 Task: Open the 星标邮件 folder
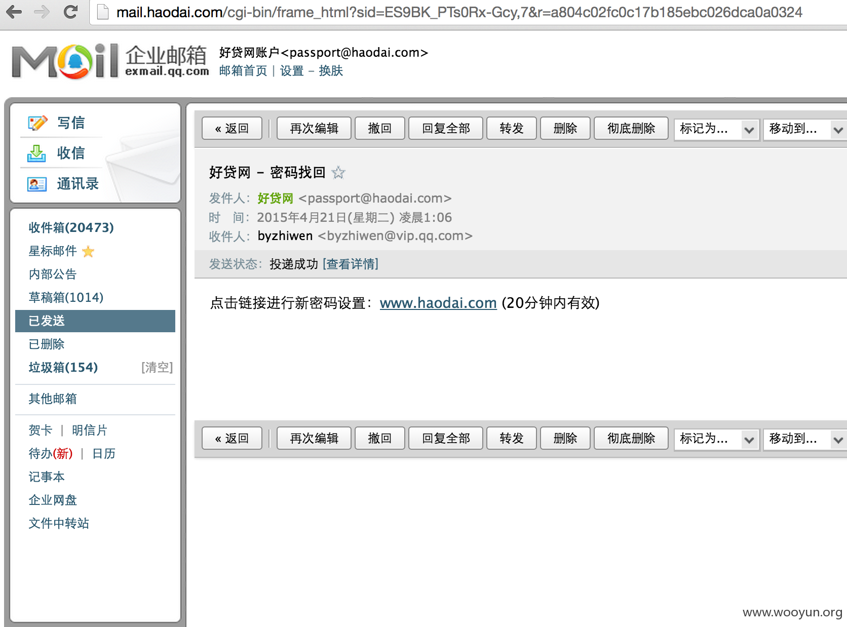53,251
